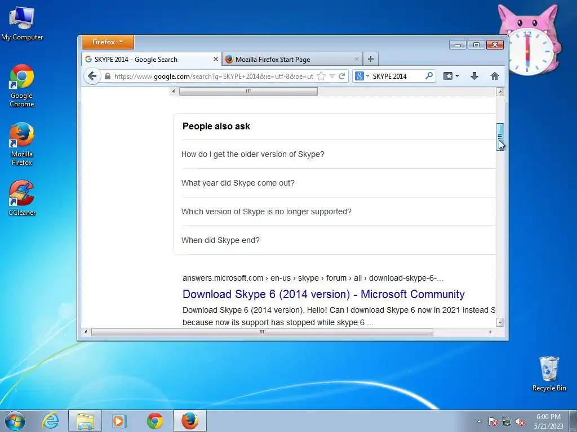The width and height of the screenshot is (577, 432).
Task: Click the bottom horizontal scrollbar thumb
Action: pyautogui.click(x=262, y=332)
